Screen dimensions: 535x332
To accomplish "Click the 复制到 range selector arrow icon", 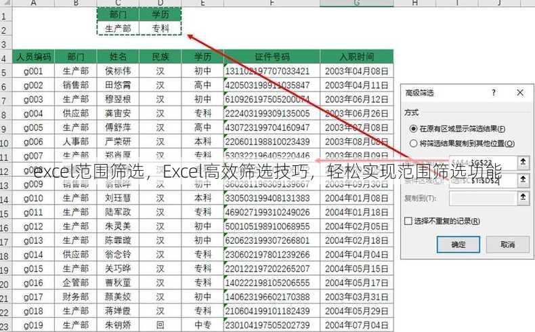I will pos(523,198).
